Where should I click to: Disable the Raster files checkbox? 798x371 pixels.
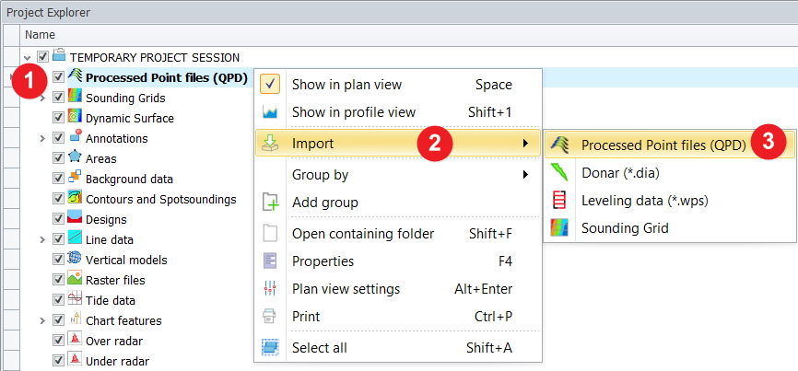[59, 280]
